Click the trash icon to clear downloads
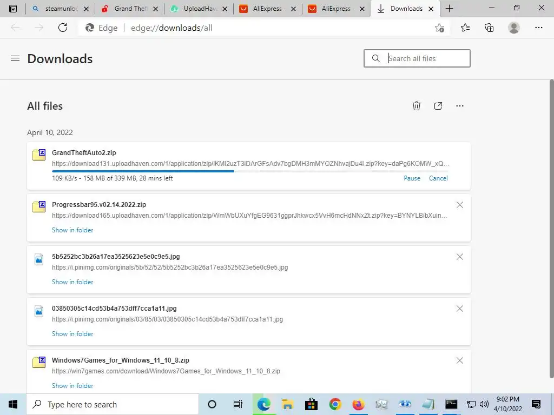The height and width of the screenshot is (415, 554). tap(417, 106)
